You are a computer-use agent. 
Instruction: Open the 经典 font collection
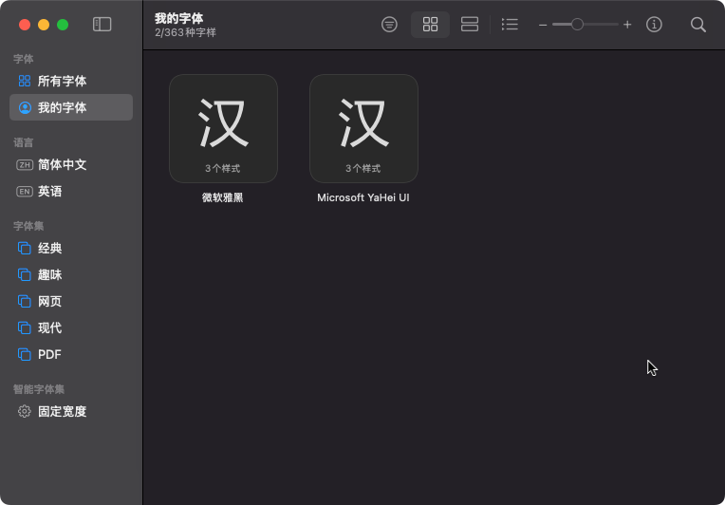click(x=71, y=249)
